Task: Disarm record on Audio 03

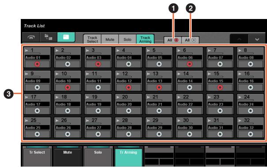Action: coord(98,64)
